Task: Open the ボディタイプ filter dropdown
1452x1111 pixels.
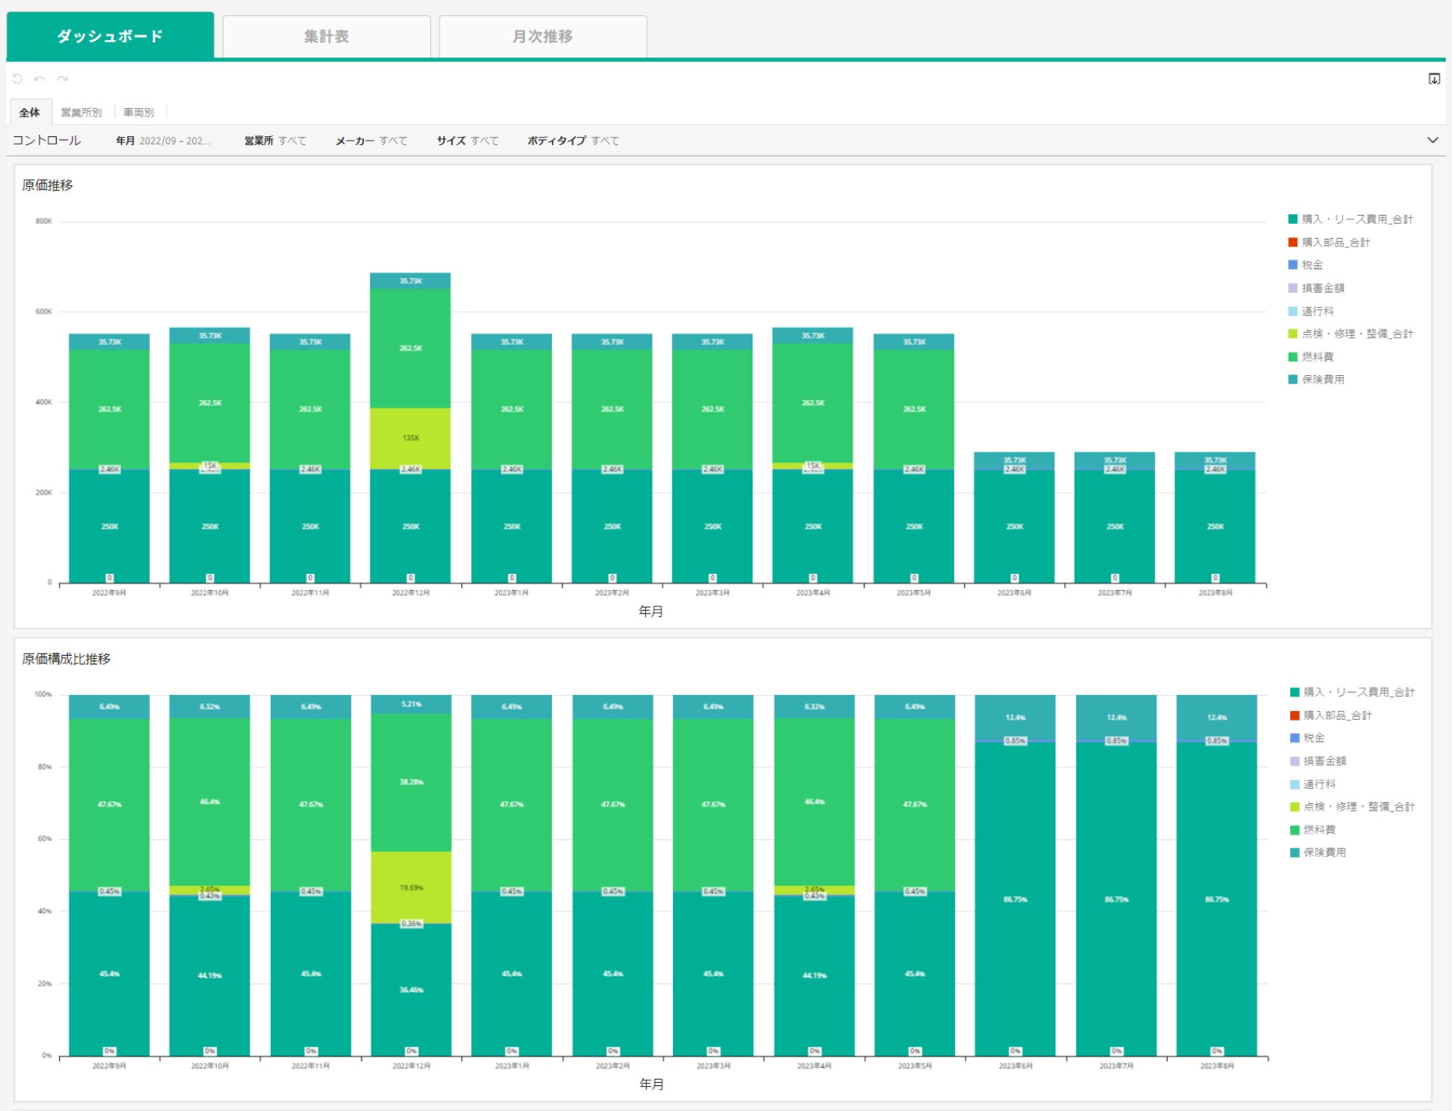Action: pos(573,141)
